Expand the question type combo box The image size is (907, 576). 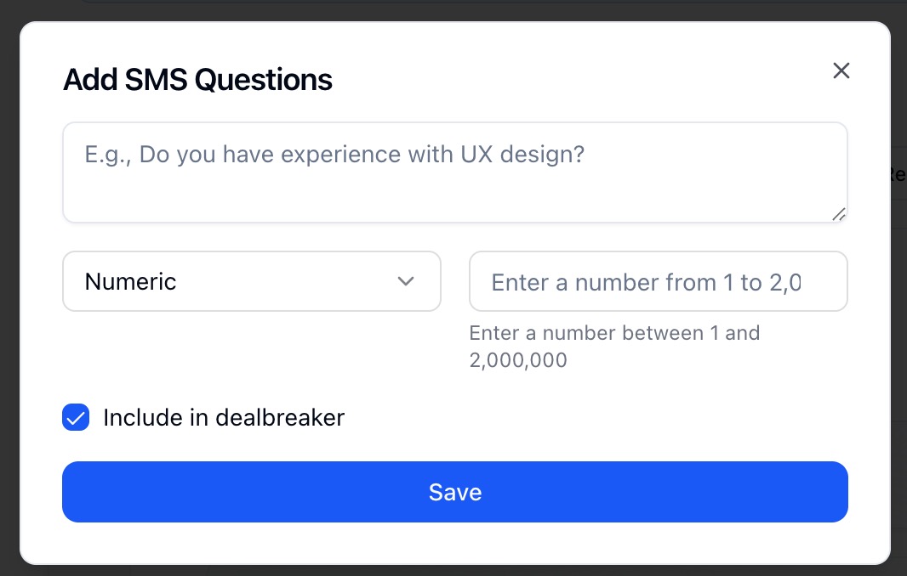[251, 281]
